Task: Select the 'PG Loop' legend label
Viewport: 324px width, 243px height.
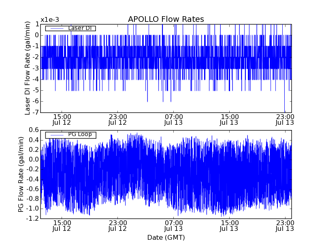Action: click(x=80, y=134)
